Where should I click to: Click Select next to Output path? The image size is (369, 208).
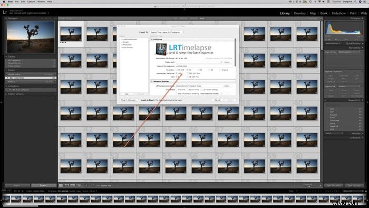click(x=227, y=62)
